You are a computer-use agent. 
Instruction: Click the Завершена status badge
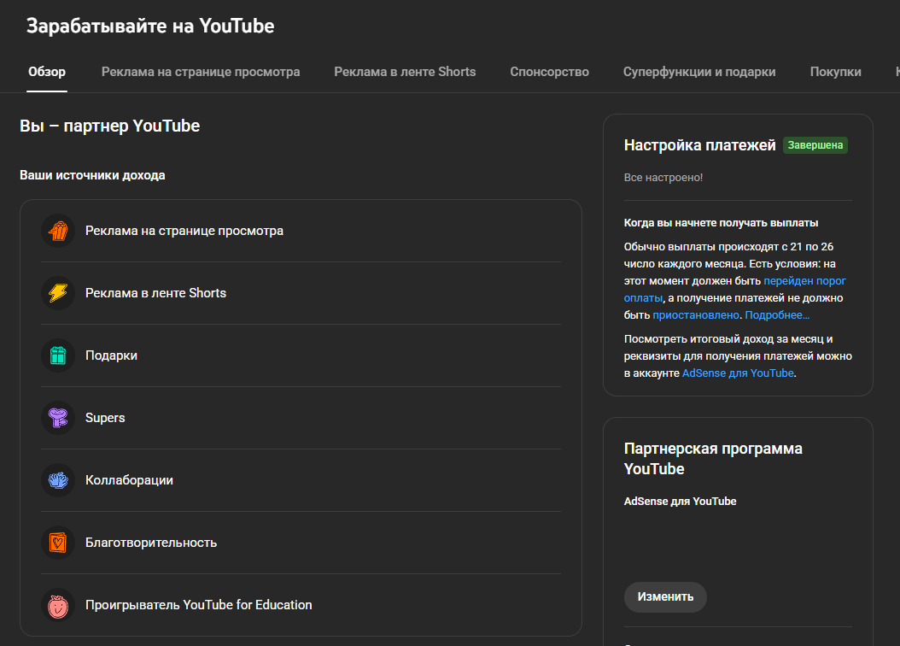click(x=815, y=145)
